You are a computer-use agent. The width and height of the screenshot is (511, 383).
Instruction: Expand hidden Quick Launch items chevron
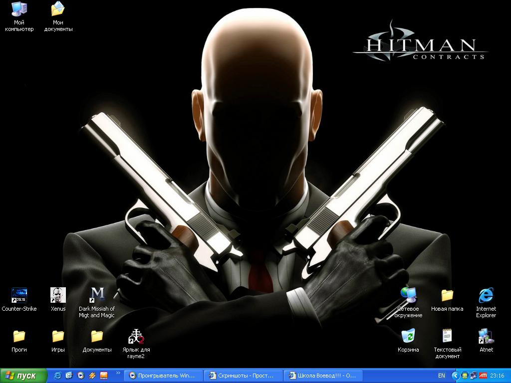[x=118, y=373]
